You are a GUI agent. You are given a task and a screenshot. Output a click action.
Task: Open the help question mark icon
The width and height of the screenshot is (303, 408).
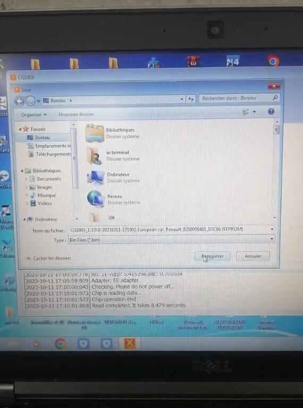click(271, 111)
